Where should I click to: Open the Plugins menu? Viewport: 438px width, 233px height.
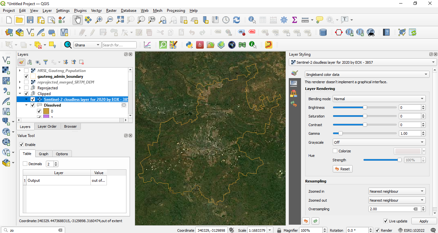click(x=80, y=11)
